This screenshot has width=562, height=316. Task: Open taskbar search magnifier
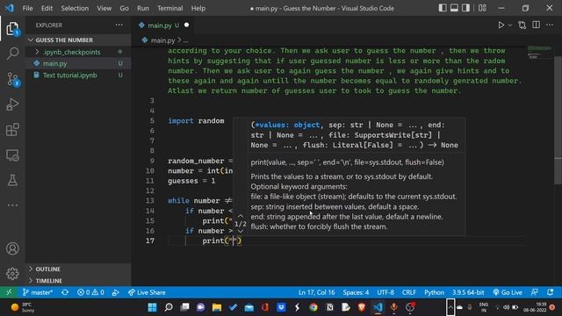click(x=169, y=307)
